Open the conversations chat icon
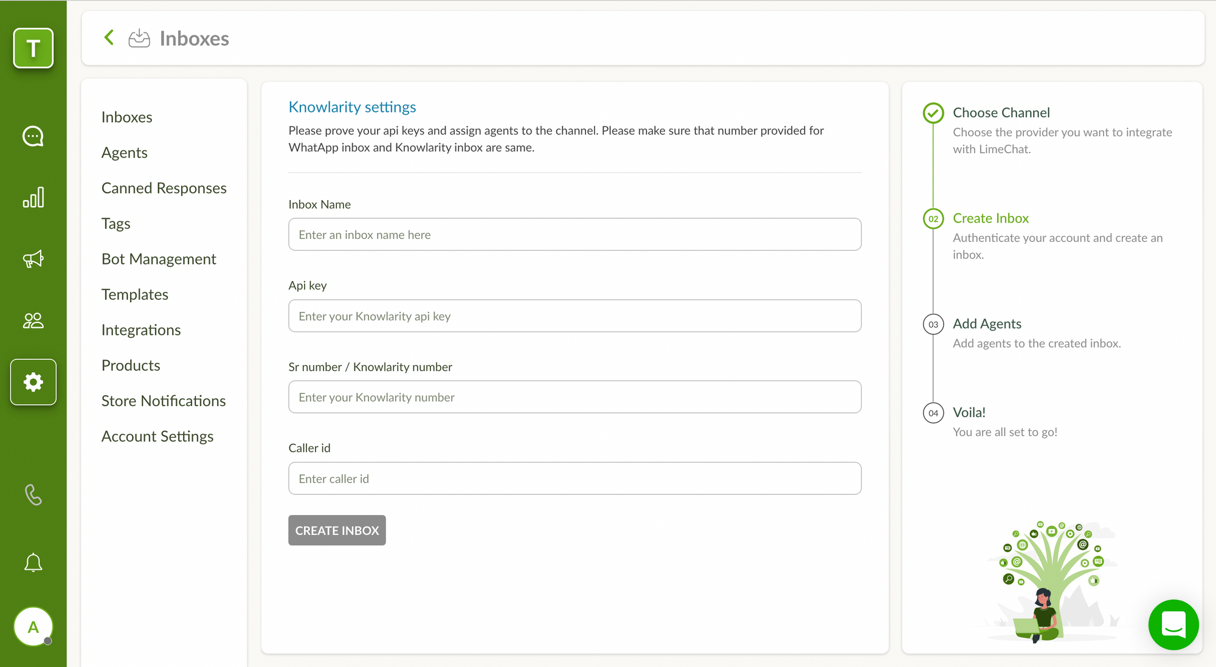This screenshot has height=667, width=1216. 33,136
